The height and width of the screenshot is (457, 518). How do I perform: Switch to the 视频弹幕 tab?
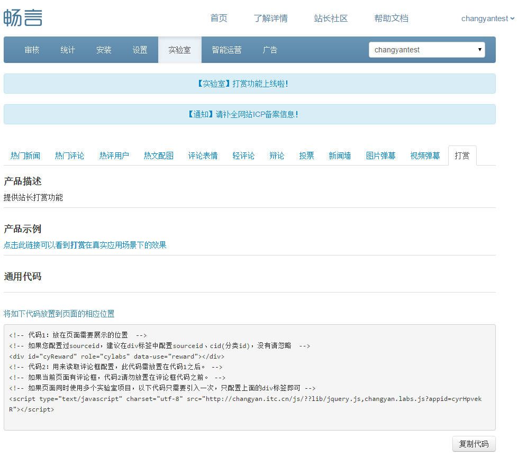425,156
